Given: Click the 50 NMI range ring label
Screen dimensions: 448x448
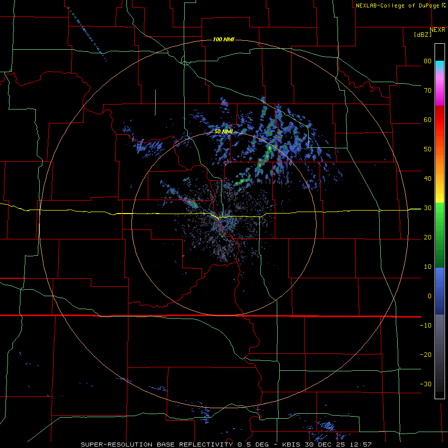Looking at the screenshot, I should pyautogui.click(x=224, y=132).
